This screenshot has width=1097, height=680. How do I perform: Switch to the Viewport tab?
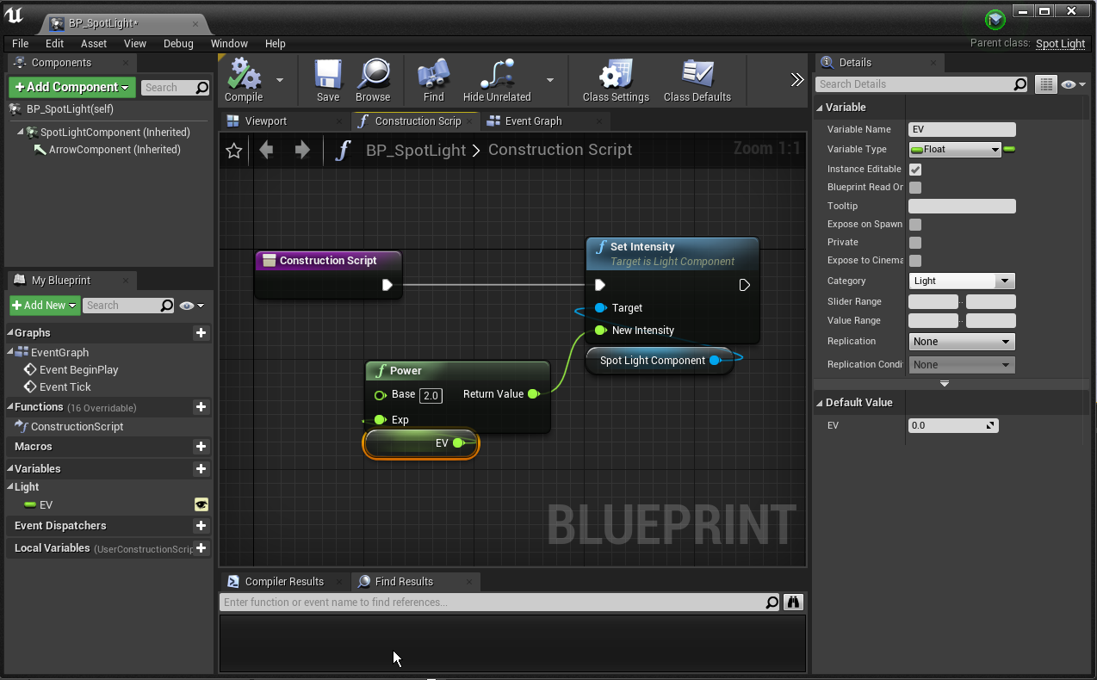266,121
